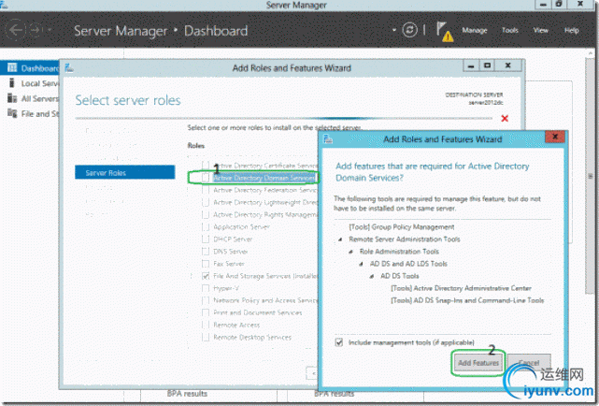Select the Local Server sidebar icon
This screenshot has width=599, height=406.
click(x=12, y=83)
